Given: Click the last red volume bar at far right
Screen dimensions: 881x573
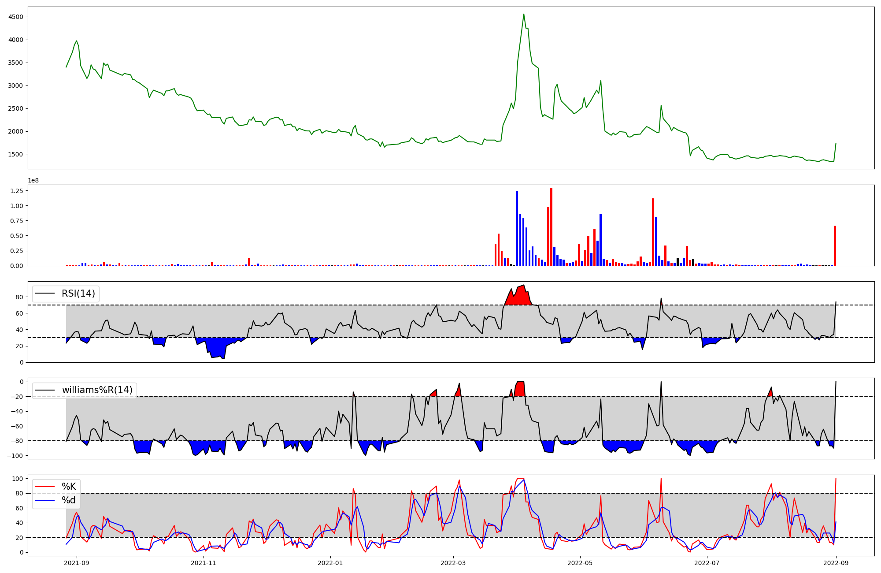Looking at the screenshot, I should click(x=835, y=246).
